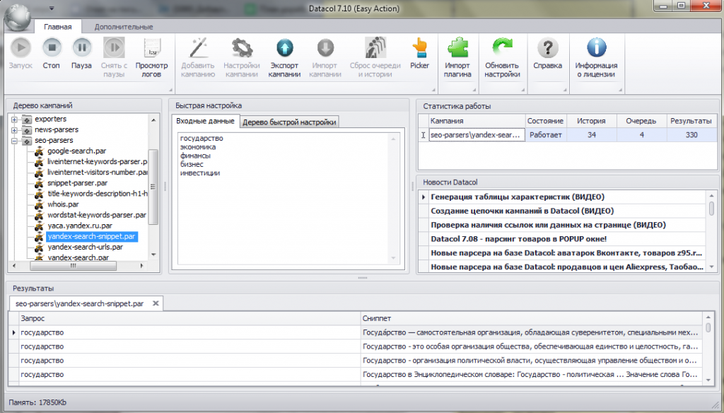
Task: Select google-search.par in campaign tree
Action: [77, 151]
